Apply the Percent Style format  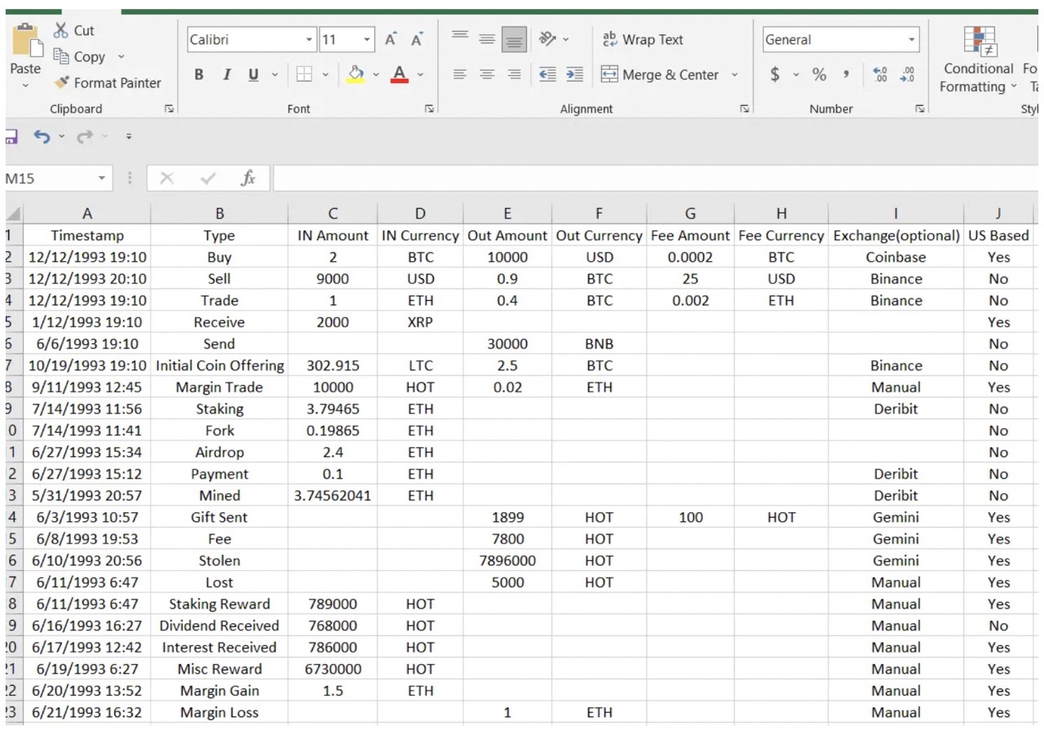coord(818,74)
